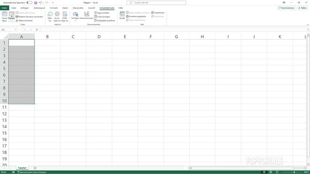310x174 pixels.
Task: Click the Suchen search box
Action: coord(156,3)
